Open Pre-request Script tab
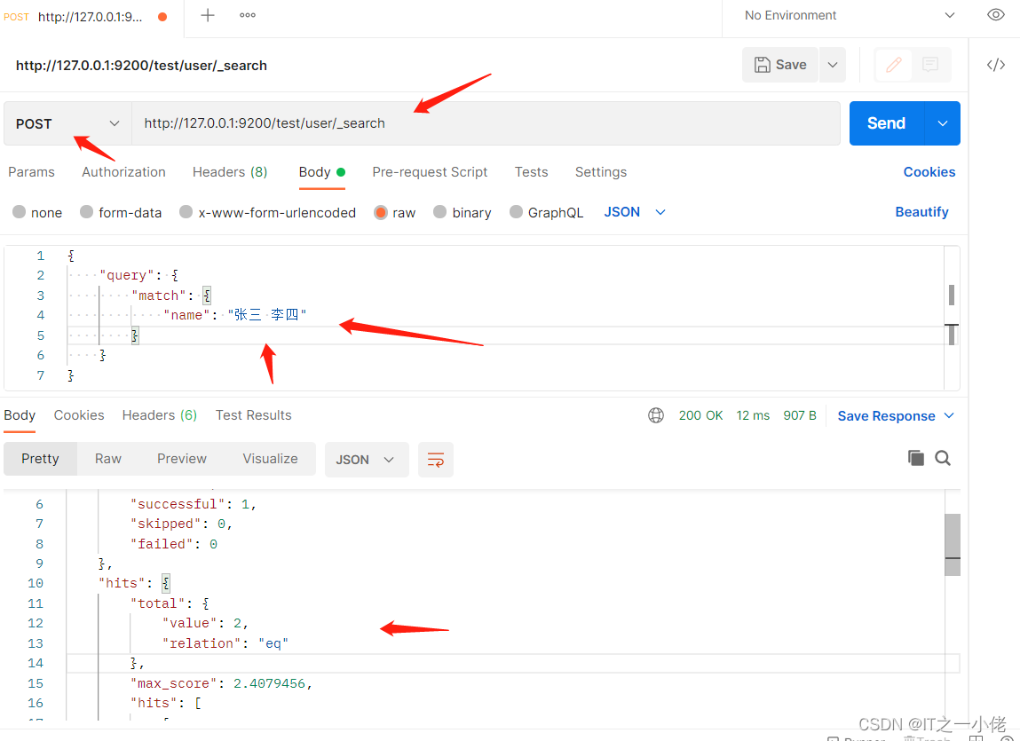The image size is (1020, 741). (x=430, y=172)
